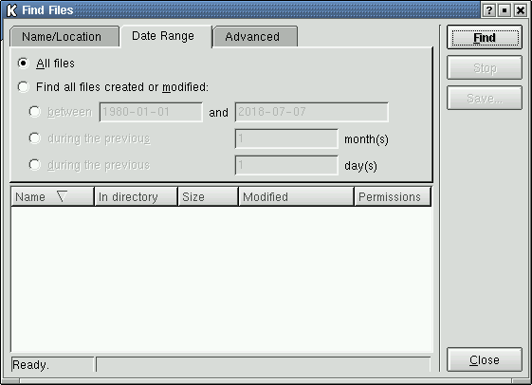The image size is (532, 385).
Task: Click the Ready. status bar text
Action: click(31, 365)
